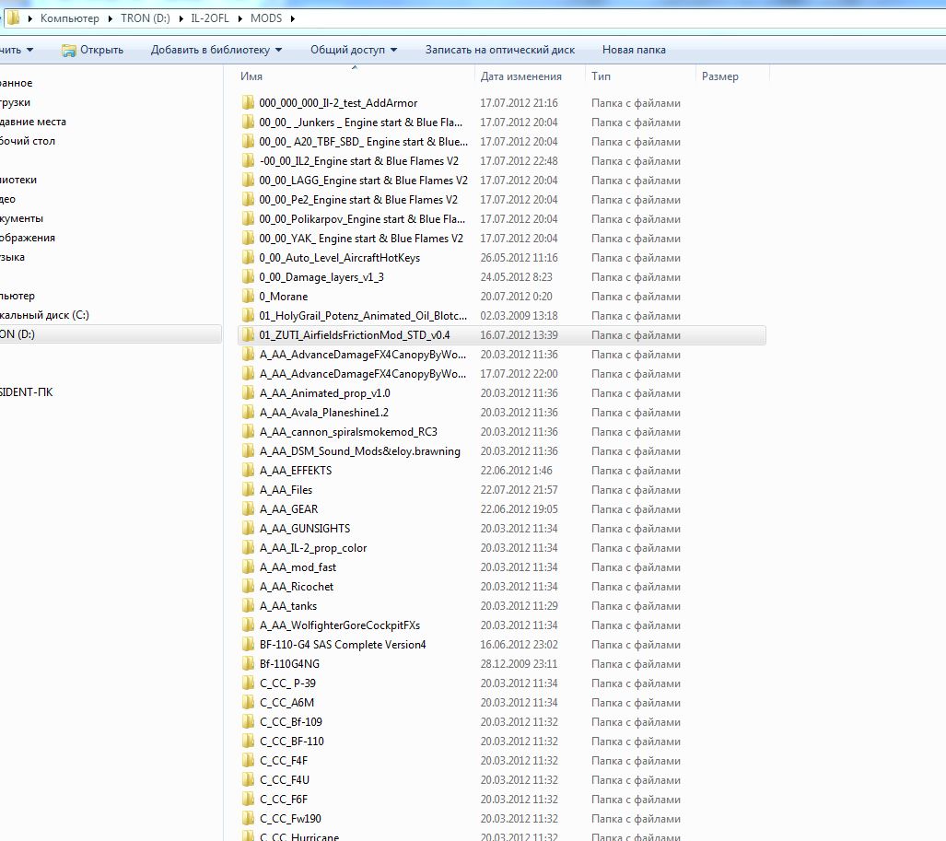946x841 pixels.
Task: Select 01_ZUTI_AirfieldsFrictionMod_STD_v0.4 folder name
Action: coord(355,334)
